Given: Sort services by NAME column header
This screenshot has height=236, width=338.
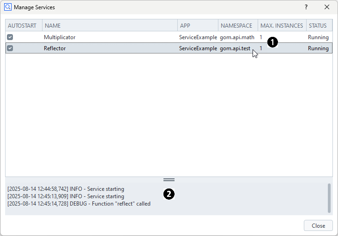Looking at the screenshot, I should [x=109, y=26].
